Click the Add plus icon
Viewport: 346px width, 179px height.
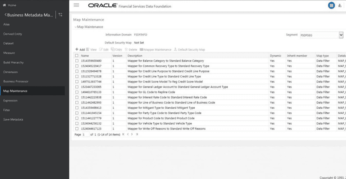pyautogui.click(x=77, y=49)
